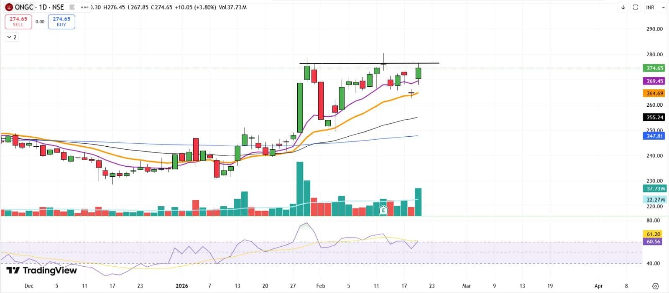Click the ONGC symbol name in legend
Image resolution: width=669 pixels, height=293 pixels.
(x=25, y=7)
